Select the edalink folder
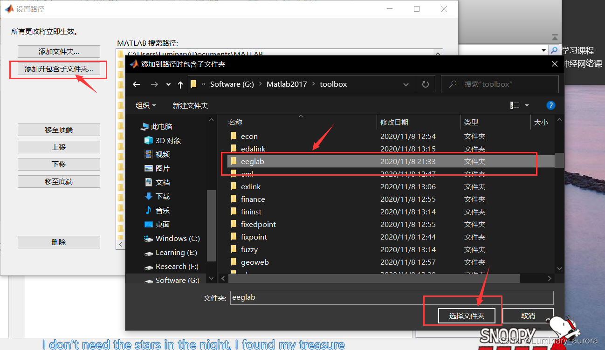Image resolution: width=605 pixels, height=350 pixels. pos(253,149)
